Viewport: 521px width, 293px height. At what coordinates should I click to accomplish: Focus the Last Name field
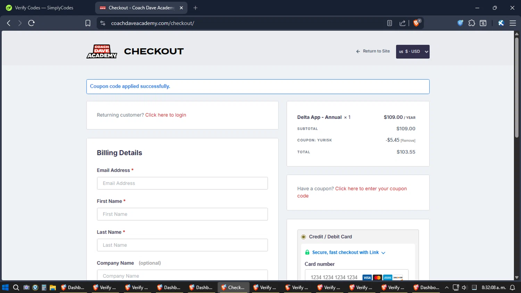click(x=182, y=245)
